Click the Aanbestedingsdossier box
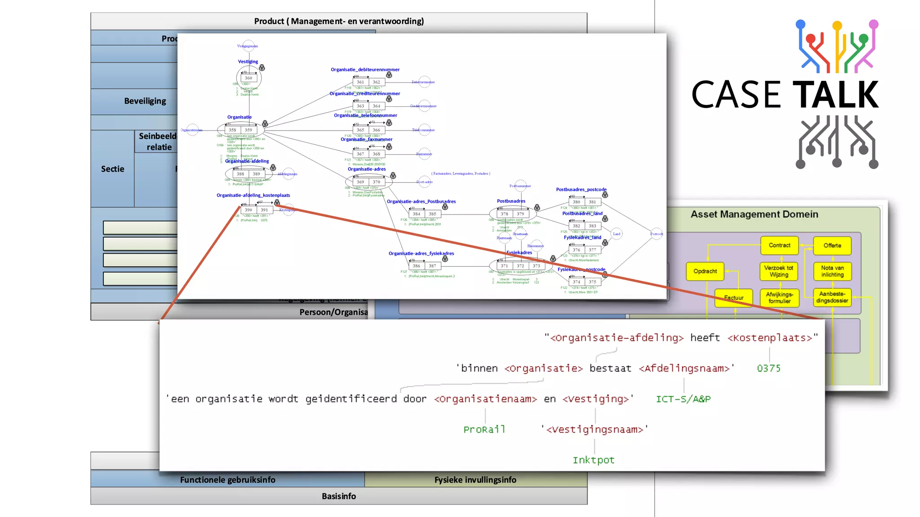Viewport: 920px width, 517px height. point(832,297)
